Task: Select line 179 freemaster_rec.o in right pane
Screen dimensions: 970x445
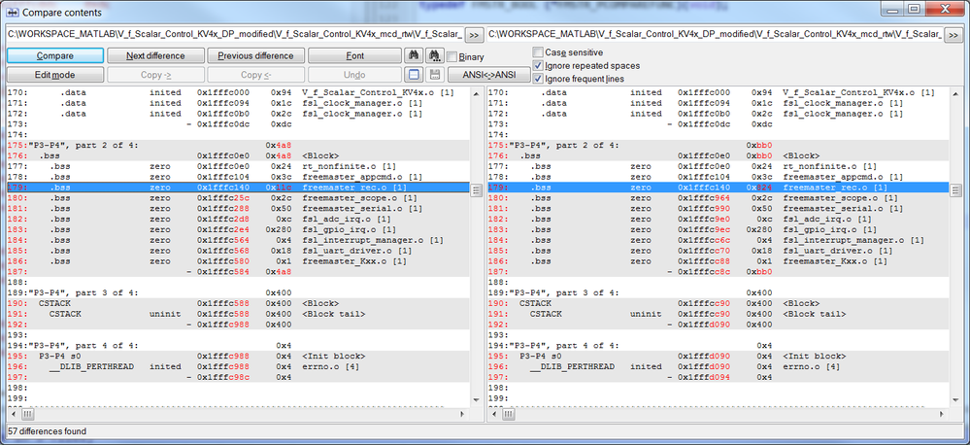Action: coord(719,187)
